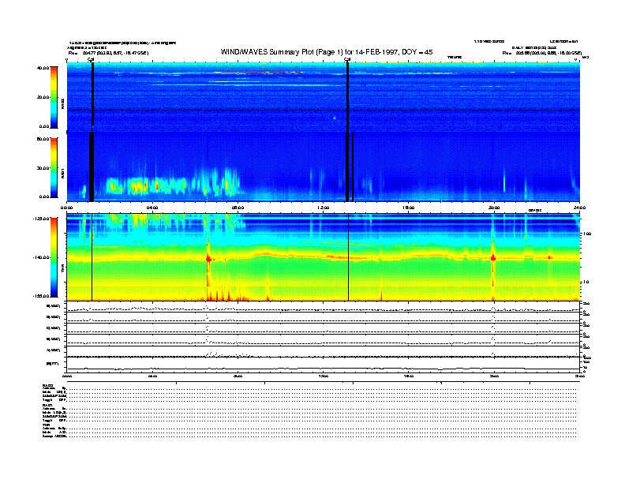This screenshot has height=483, width=625.
Task: Click the 12:00 label below the line plots
Action: (324, 376)
